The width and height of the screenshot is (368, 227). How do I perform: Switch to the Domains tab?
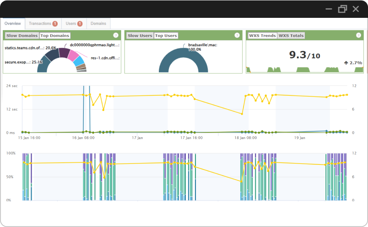click(98, 23)
